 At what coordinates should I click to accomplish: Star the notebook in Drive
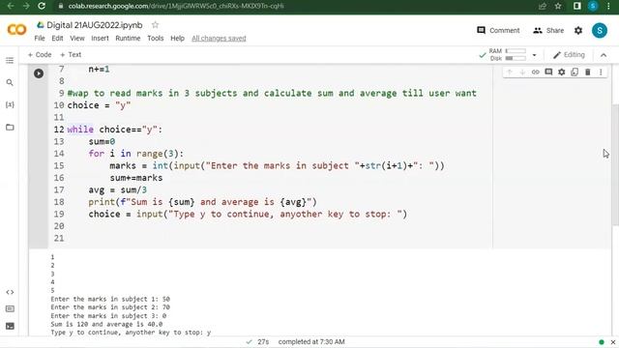[x=155, y=25]
